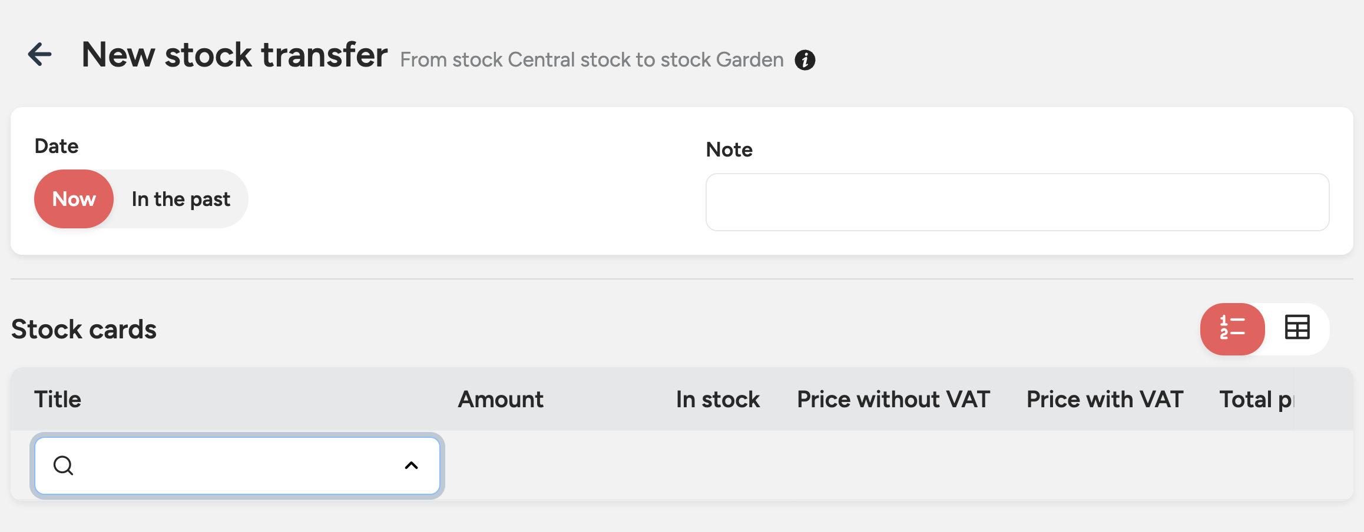Switch to numbered list view

tap(1232, 329)
